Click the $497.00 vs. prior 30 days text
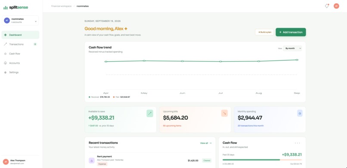This screenshot has width=347, height=168. point(101,126)
